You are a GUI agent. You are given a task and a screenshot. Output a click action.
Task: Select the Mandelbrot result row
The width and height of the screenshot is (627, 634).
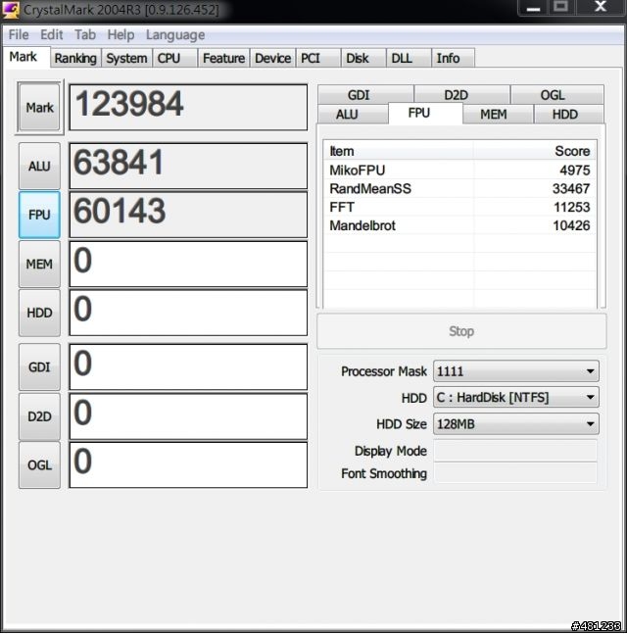(459, 225)
